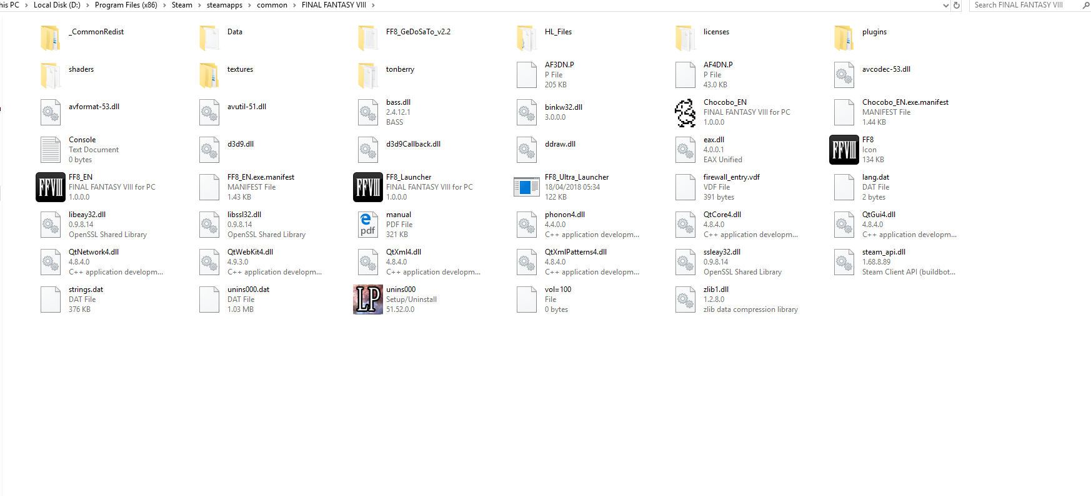Select the file named QtWebKit4.dll

(x=250, y=252)
